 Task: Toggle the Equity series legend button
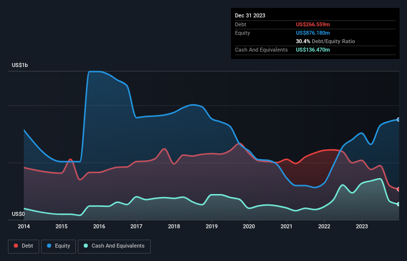tap(58, 246)
